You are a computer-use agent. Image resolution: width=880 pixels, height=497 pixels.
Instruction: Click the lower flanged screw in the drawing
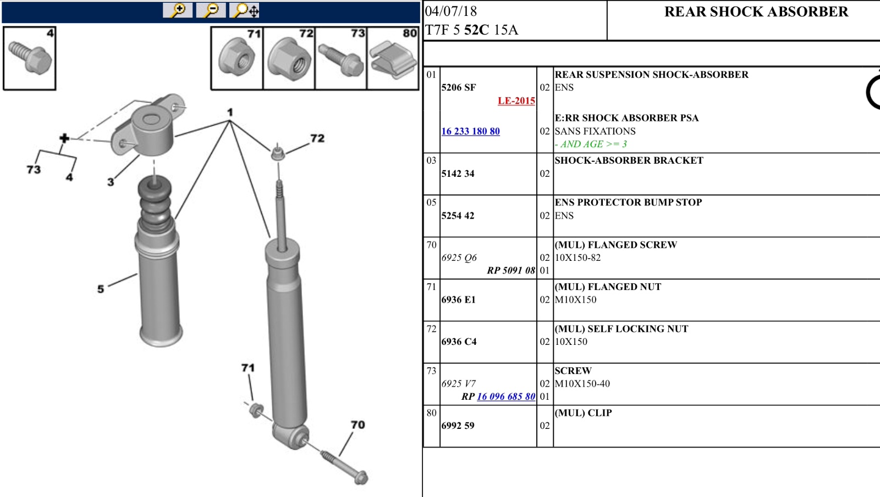[x=344, y=467]
